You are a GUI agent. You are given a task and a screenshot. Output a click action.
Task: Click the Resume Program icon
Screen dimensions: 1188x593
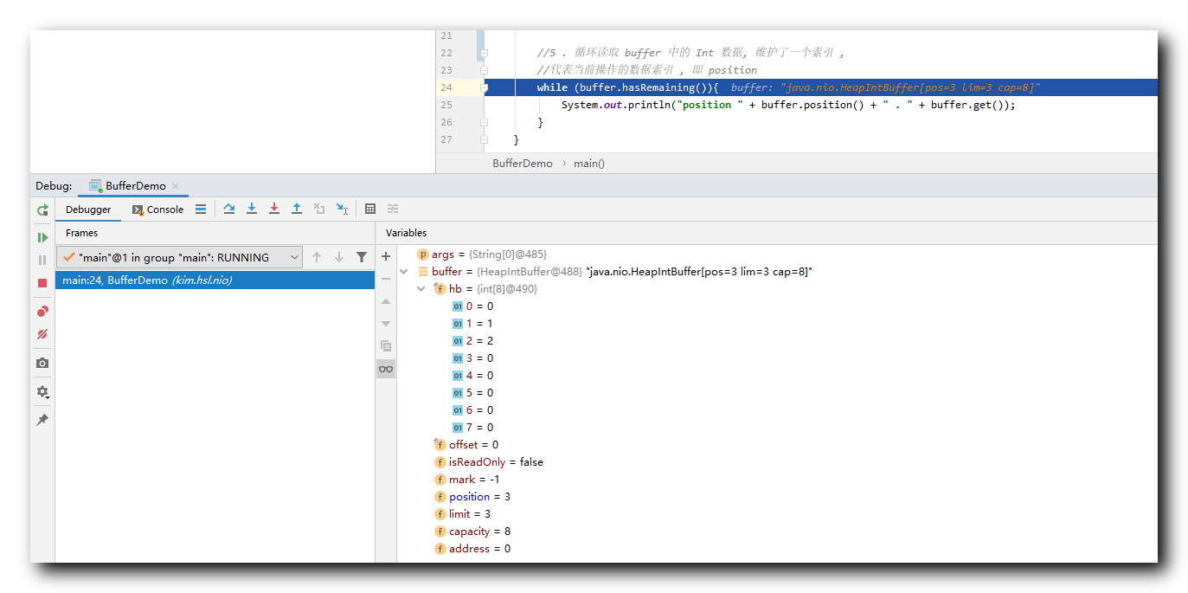tap(42, 236)
